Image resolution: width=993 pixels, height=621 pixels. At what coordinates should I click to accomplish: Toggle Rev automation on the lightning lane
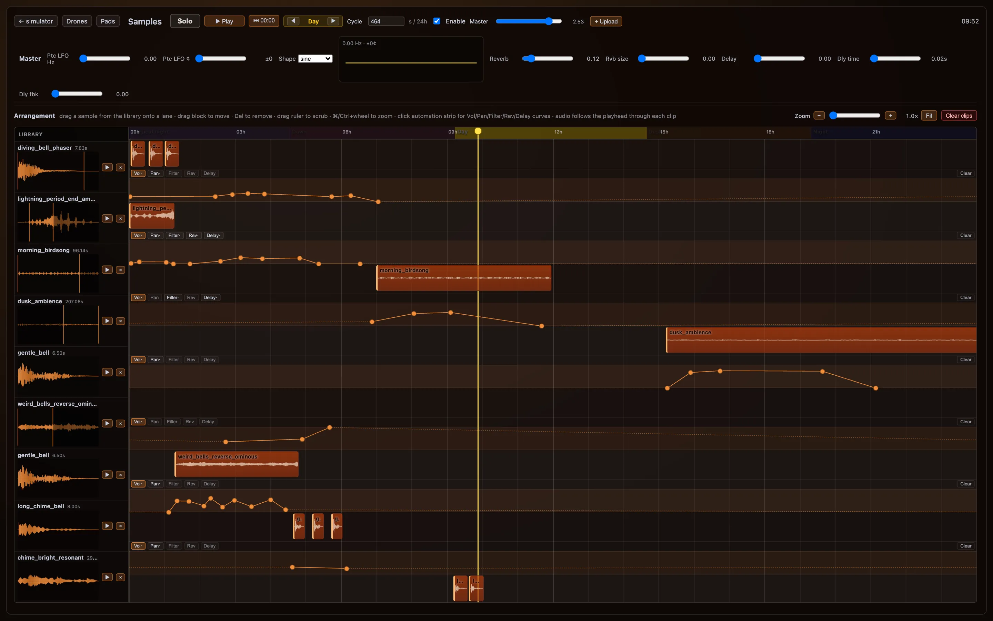[193, 235]
